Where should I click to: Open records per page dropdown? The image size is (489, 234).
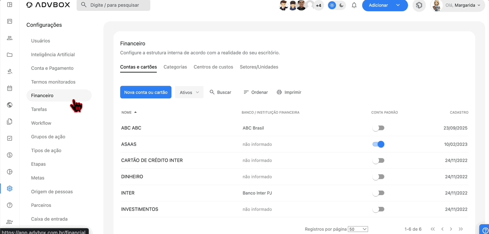coord(358,229)
